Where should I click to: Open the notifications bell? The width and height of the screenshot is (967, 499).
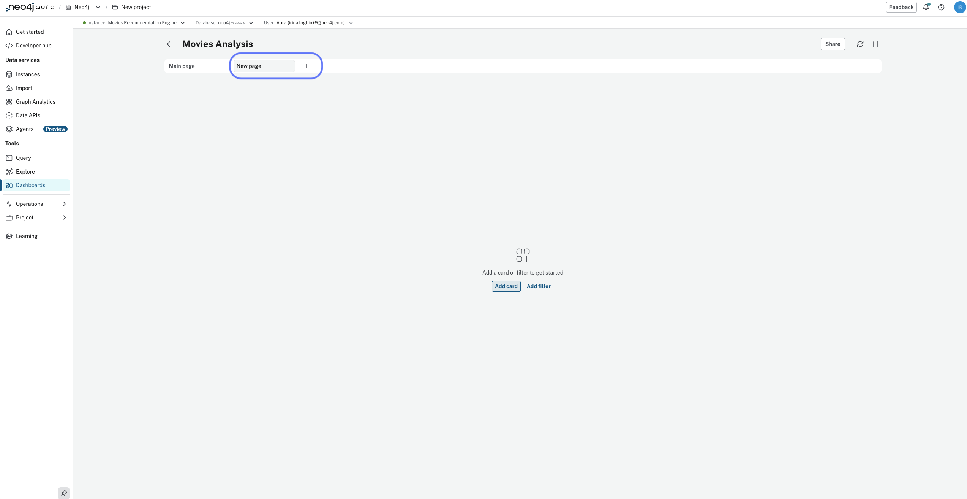[926, 7]
